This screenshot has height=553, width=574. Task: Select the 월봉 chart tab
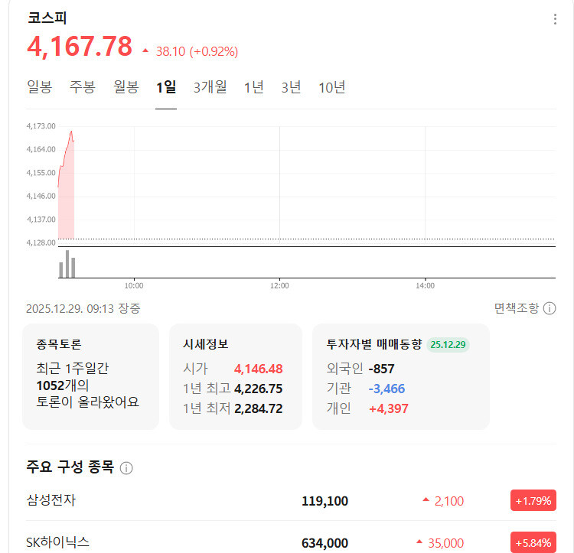(x=126, y=87)
